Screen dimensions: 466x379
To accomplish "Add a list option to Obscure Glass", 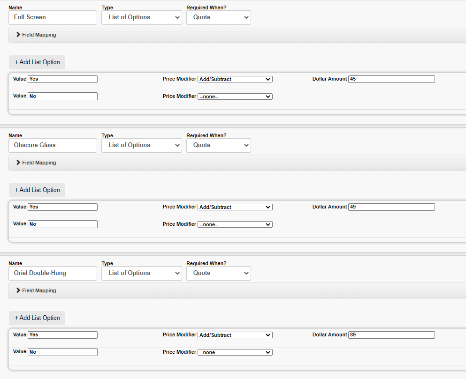I will tap(37, 190).
